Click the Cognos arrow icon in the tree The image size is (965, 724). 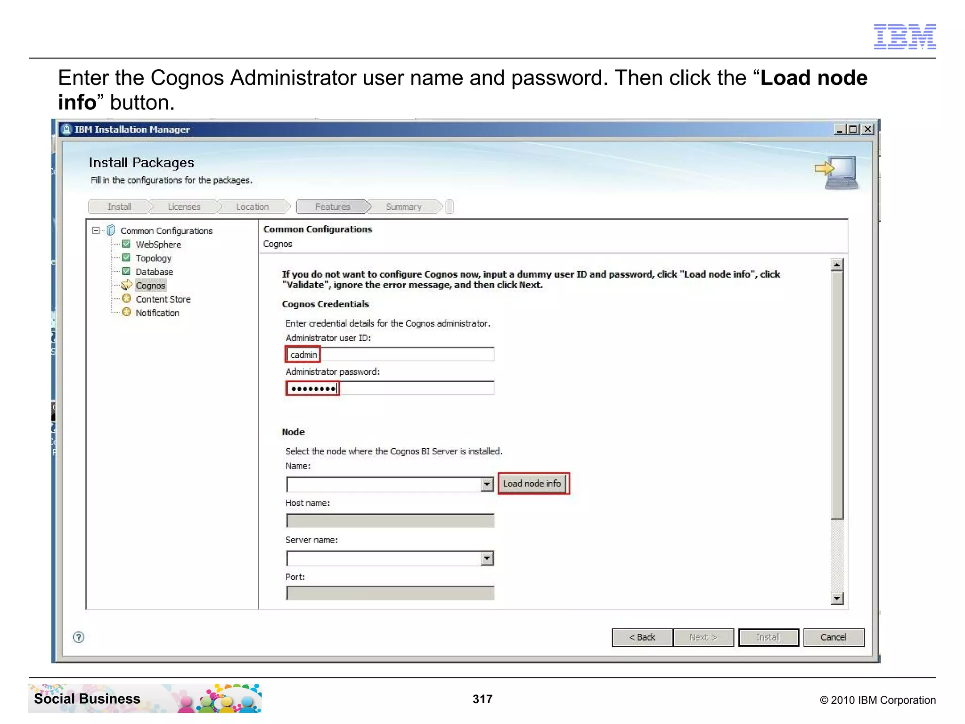tap(126, 285)
